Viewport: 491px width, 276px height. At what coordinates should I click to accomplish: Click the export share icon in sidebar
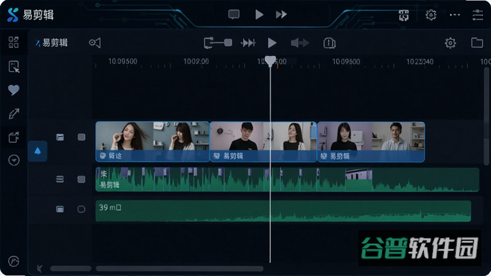[x=14, y=137]
